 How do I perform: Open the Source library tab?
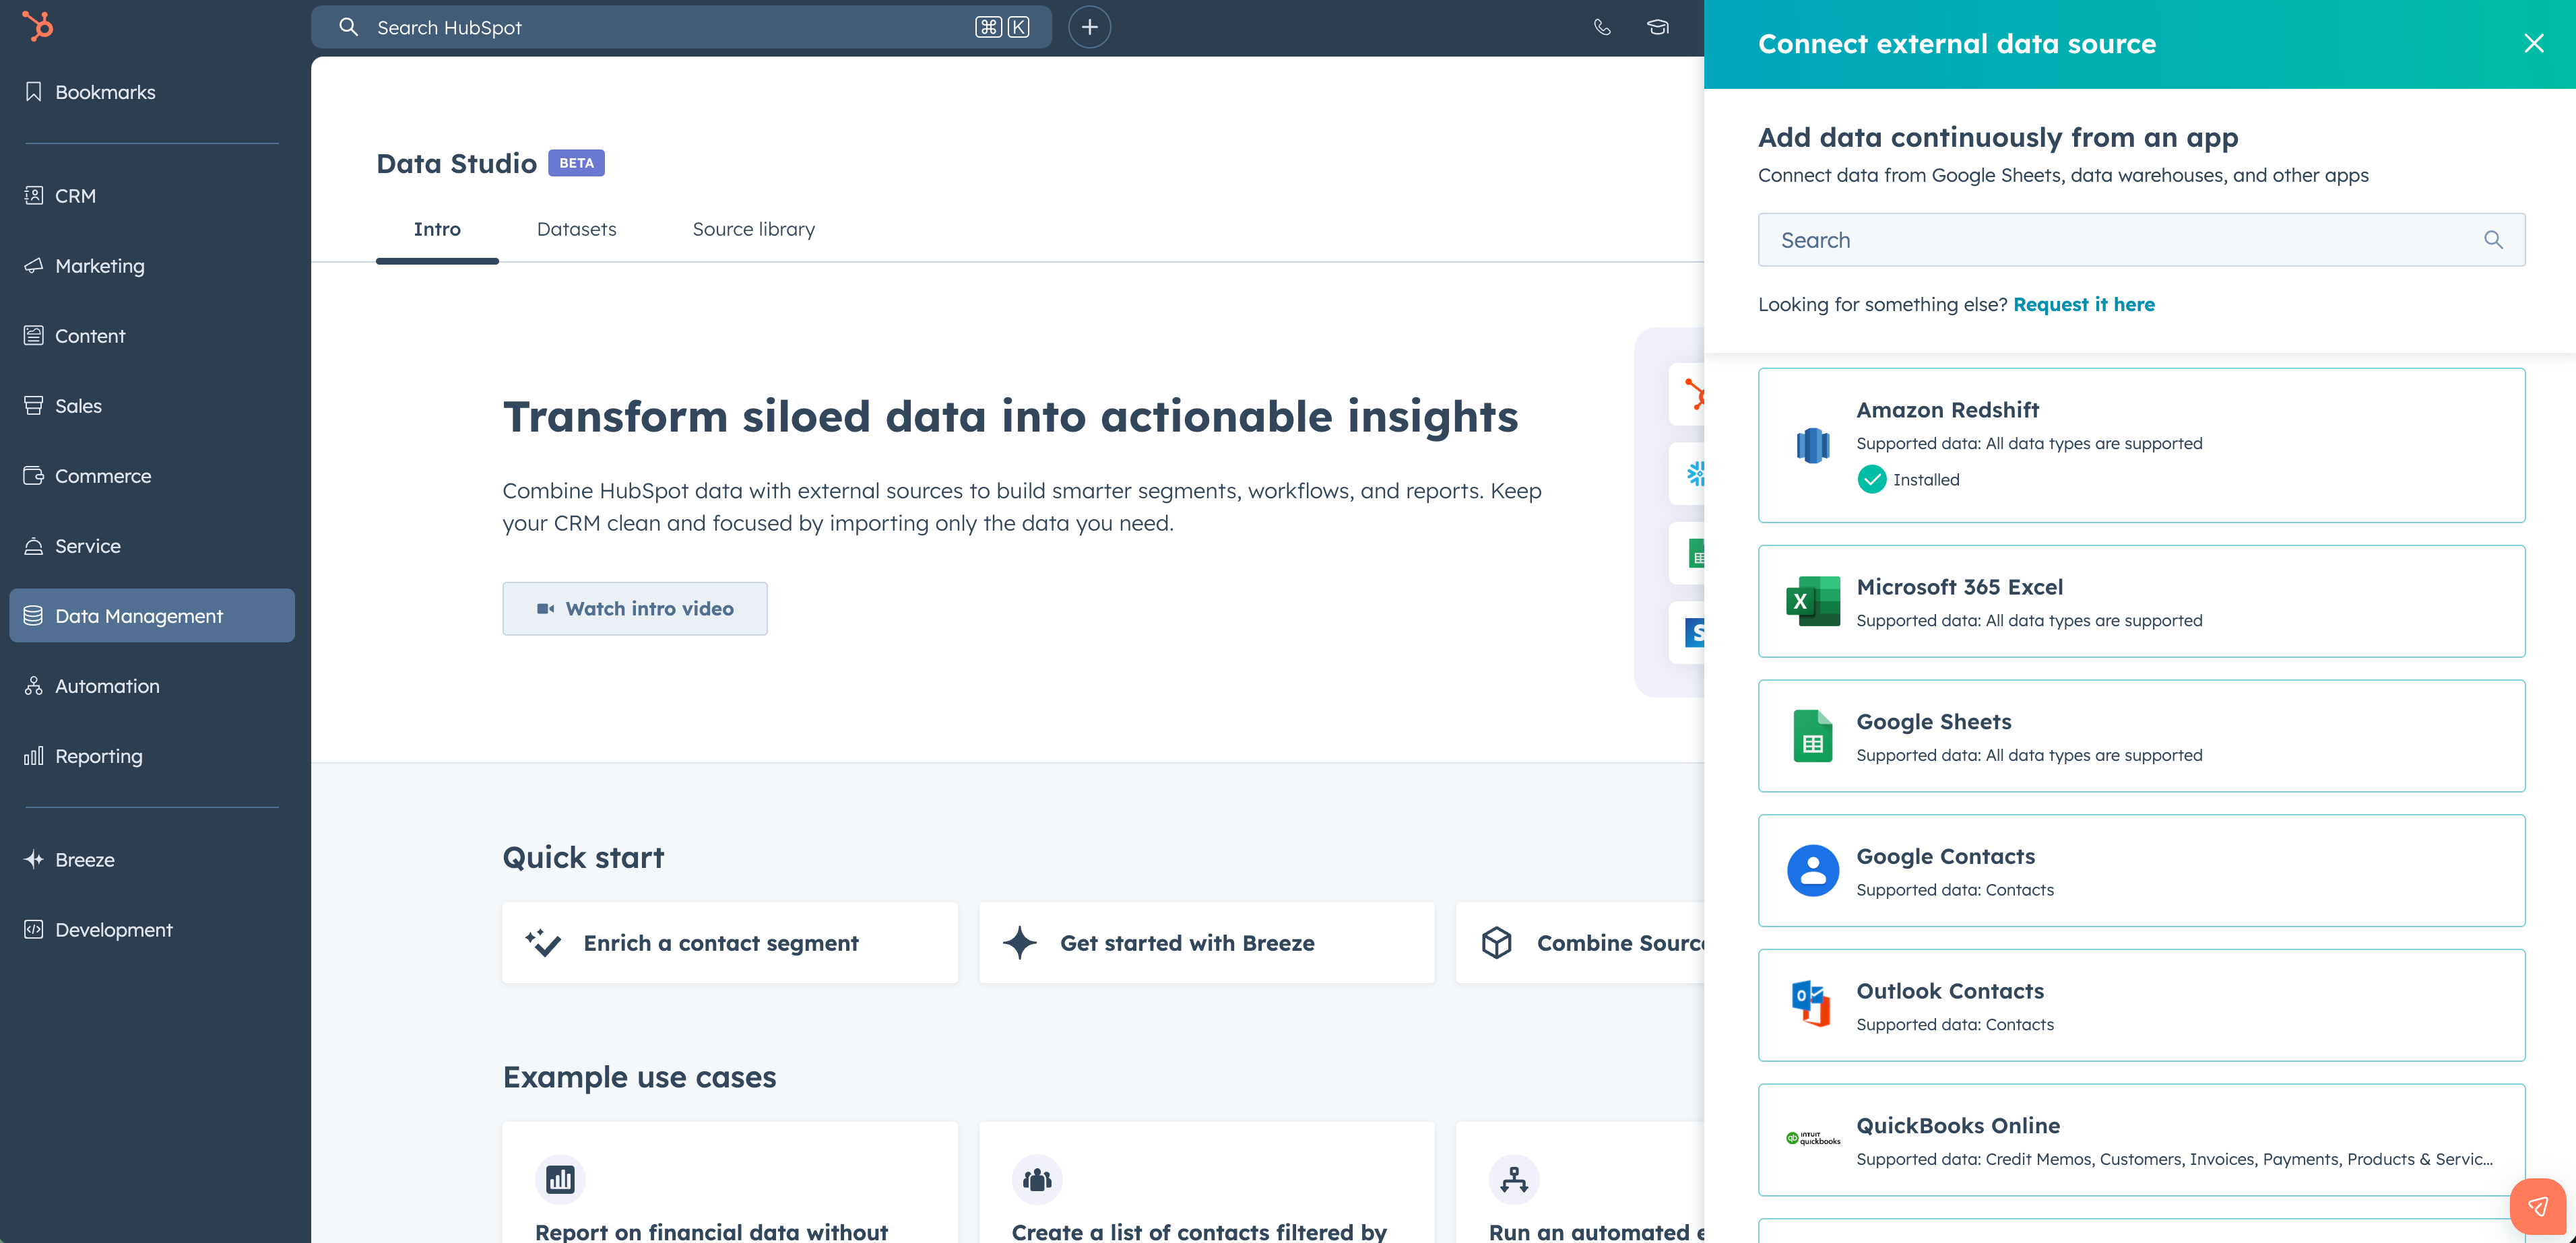click(753, 229)
